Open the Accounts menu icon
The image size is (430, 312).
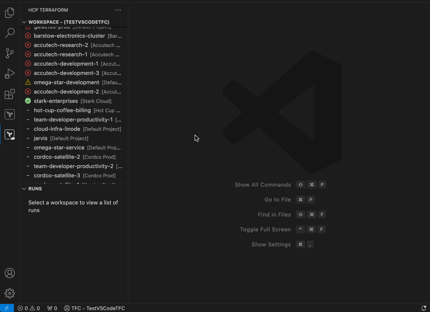pos(10,273)
